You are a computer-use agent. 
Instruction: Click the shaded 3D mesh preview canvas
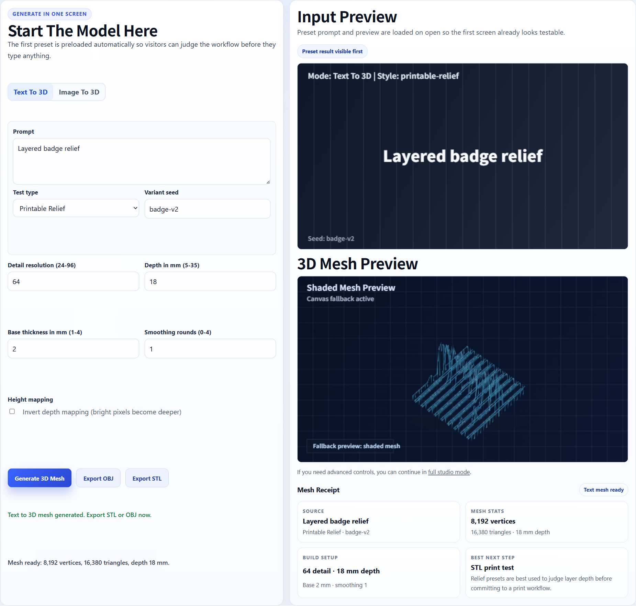click(462, 369)
